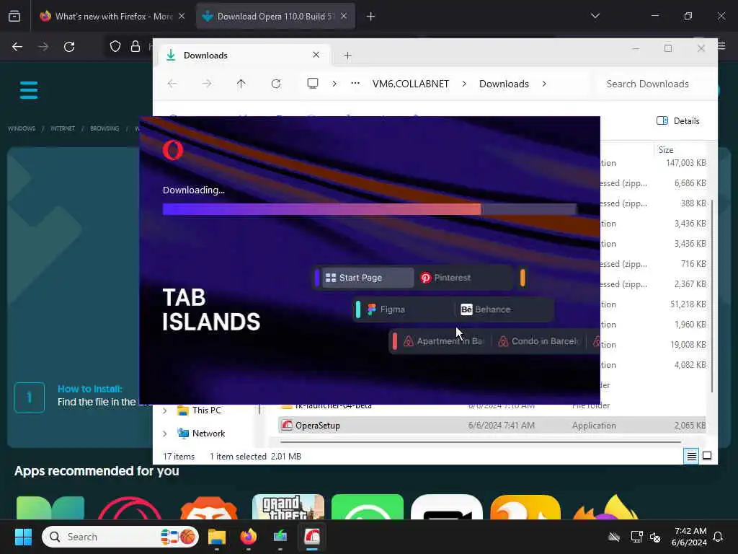This screenshot has width=738, height=554.
Task: Expand the chevron after Downloads breadcrumb
Action: click(x=544, y=84)
